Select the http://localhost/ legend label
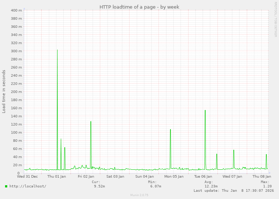The width and height of the screenshot is (279, 199). (x=28, y=186)
